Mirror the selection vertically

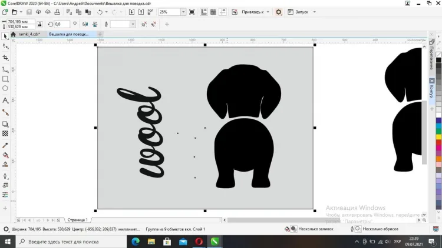95,25
